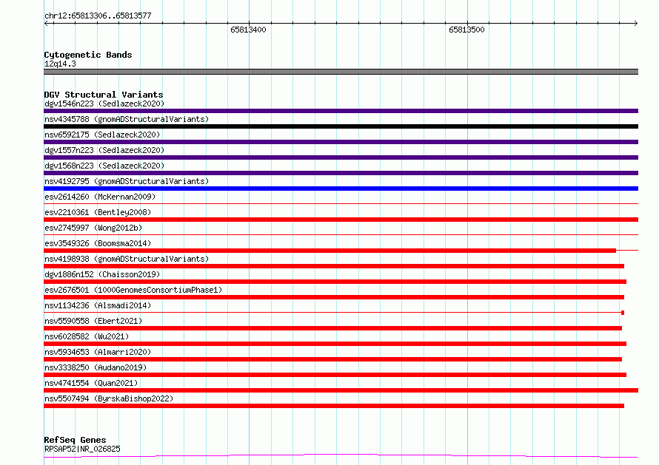The height and width of the screenshot is (465, 659).
Task: Click the red bar under nsv6028582
Action: pos(335,344)
